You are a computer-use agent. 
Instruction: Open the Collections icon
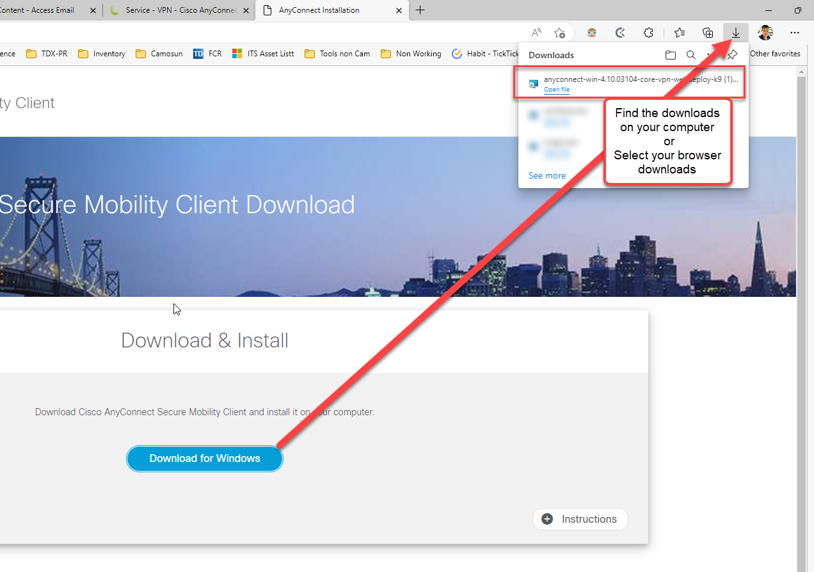click(708, 33)
